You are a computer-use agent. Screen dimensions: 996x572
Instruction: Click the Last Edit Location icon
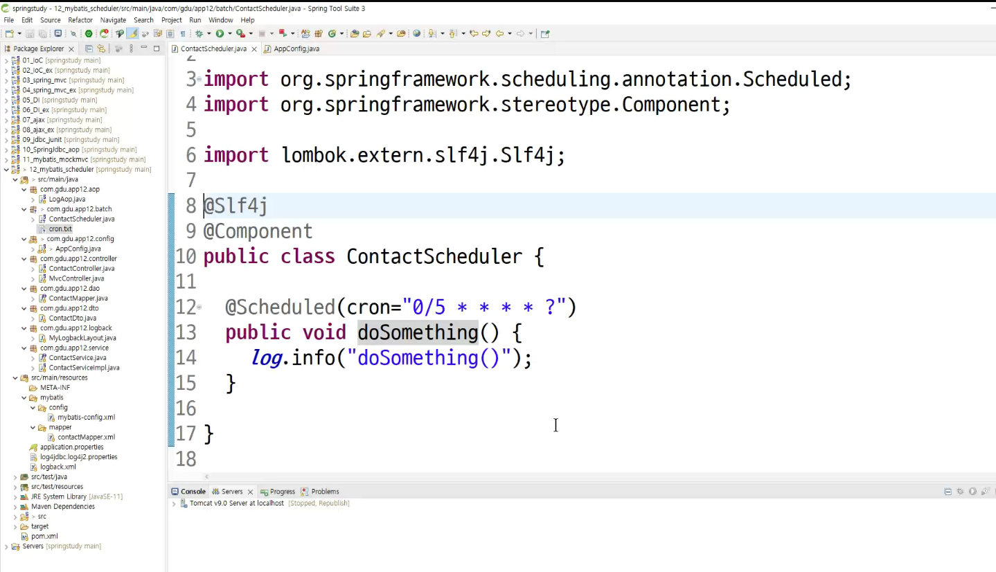pyautogui.click(x=474, y=33)
